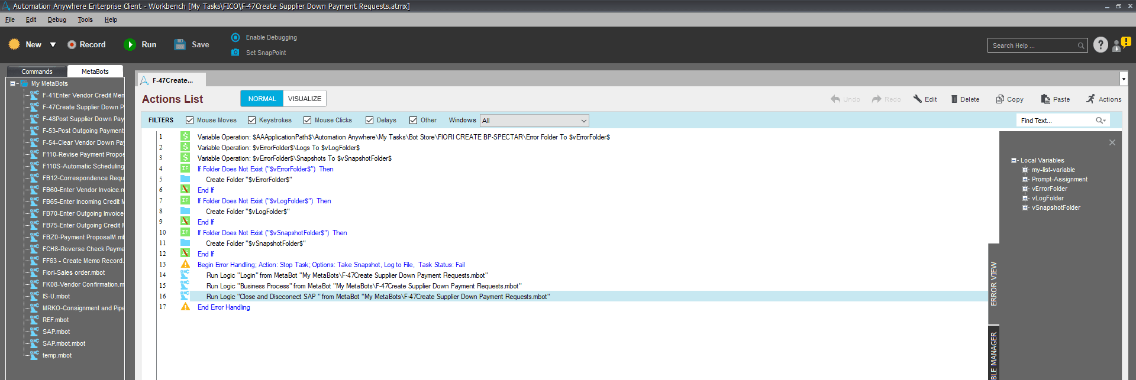Uncheck the Delays filter
This screenshot has width=1136, height=380.
coord(369,120)
